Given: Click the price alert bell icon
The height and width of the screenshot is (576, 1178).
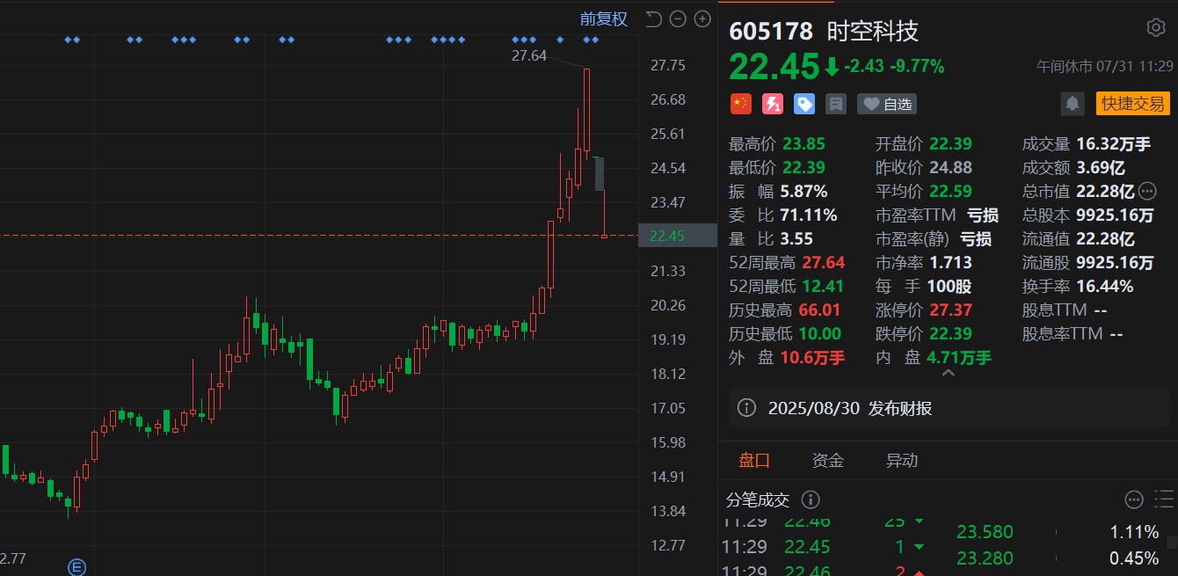Looking at the screenshot, I should tap(1073, 104).
